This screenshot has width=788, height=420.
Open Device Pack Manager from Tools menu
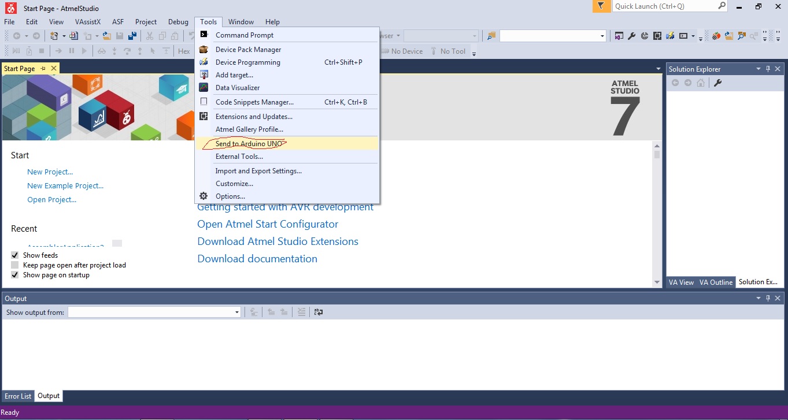pyautogui.click(x=287, y=50)
